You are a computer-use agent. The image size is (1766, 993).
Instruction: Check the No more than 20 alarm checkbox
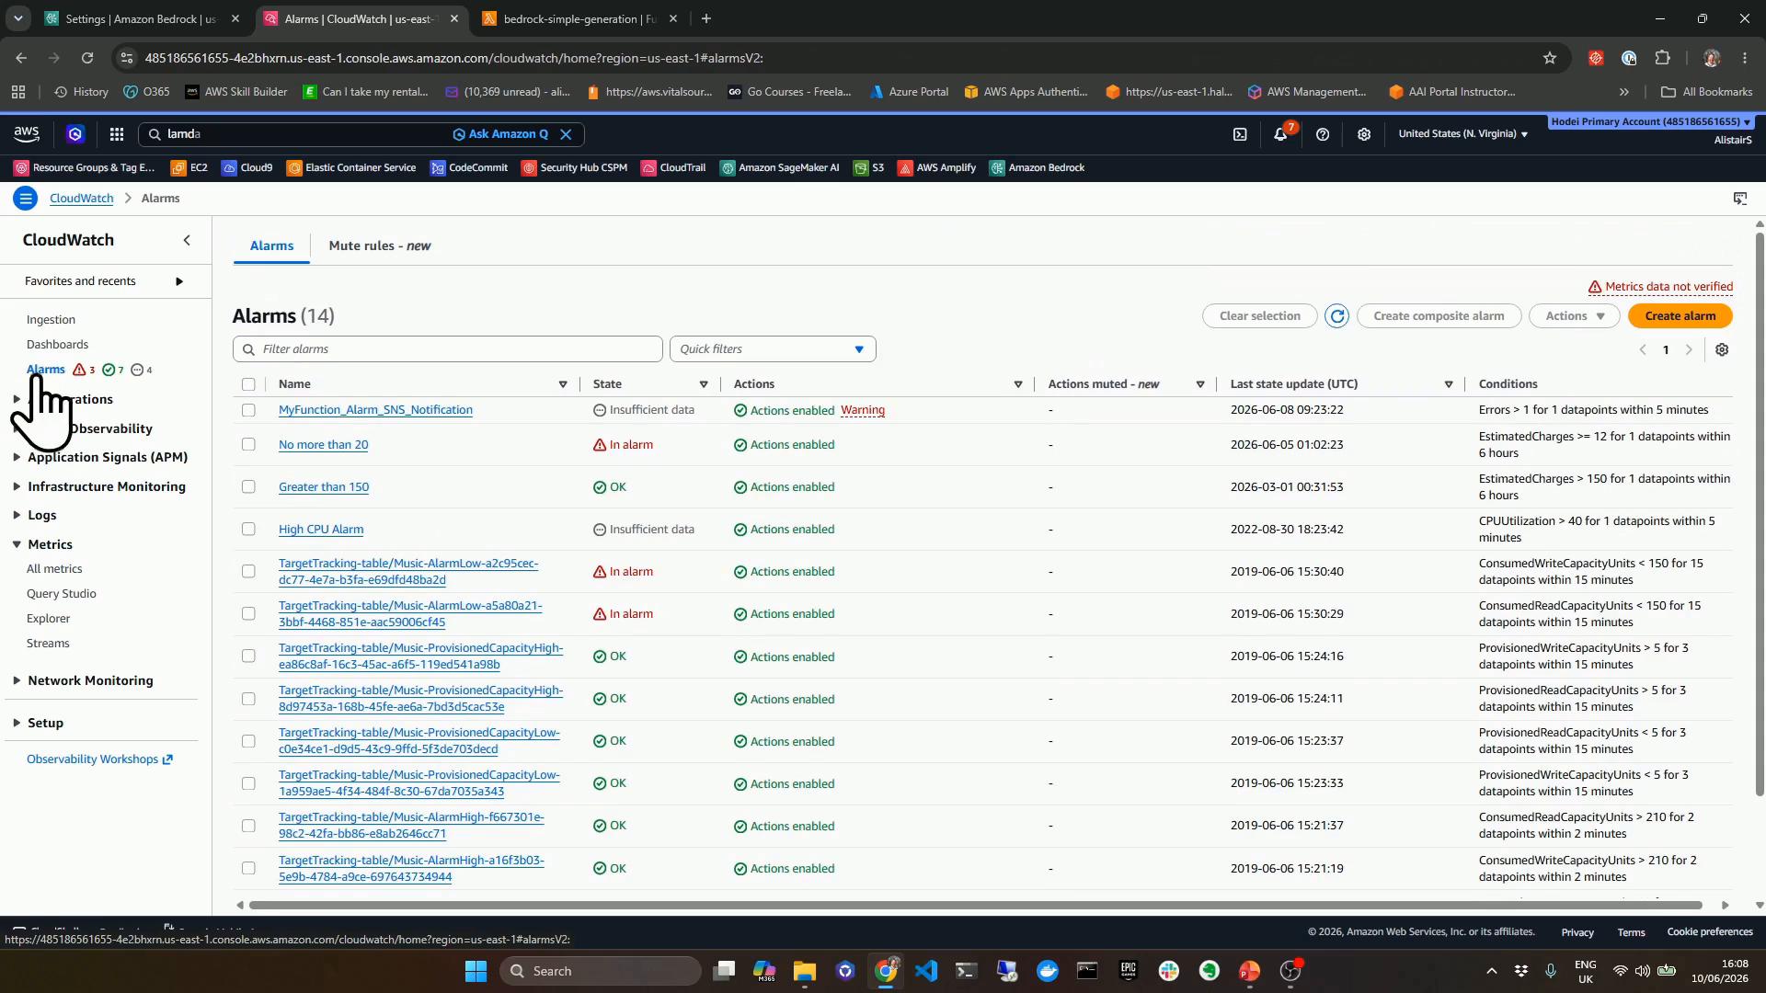[248, 445]
